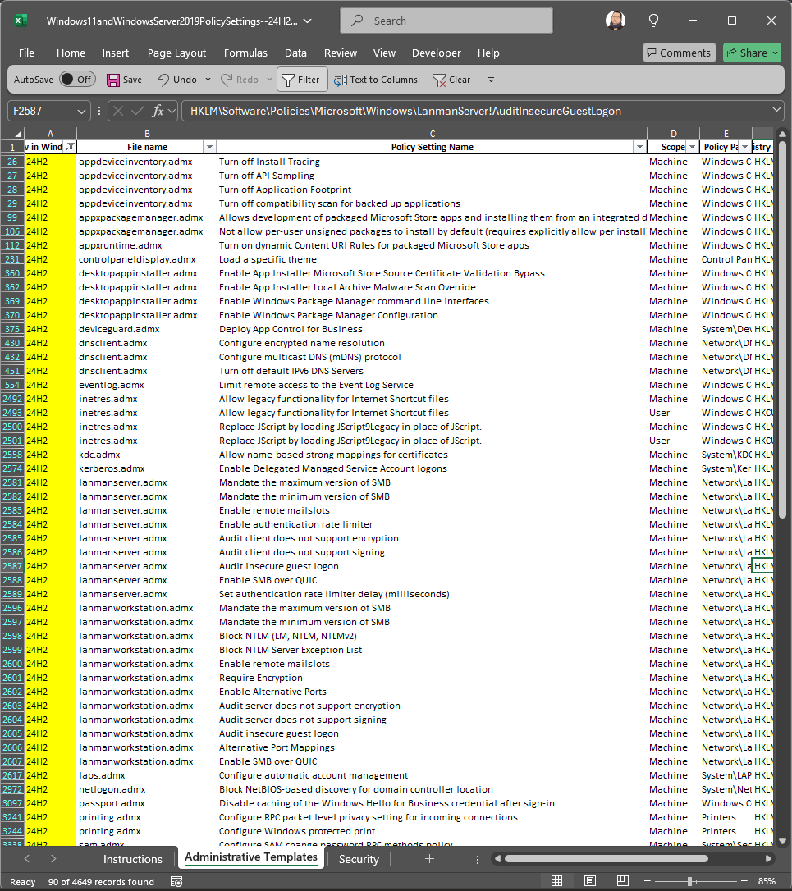
Task: Open File name column filter dropdown
Action: pyautogui.click(x=209, y=147)
